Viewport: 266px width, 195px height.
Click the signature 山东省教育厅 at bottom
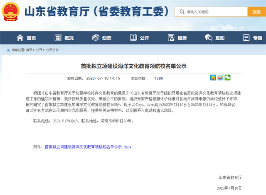(230, 178)
